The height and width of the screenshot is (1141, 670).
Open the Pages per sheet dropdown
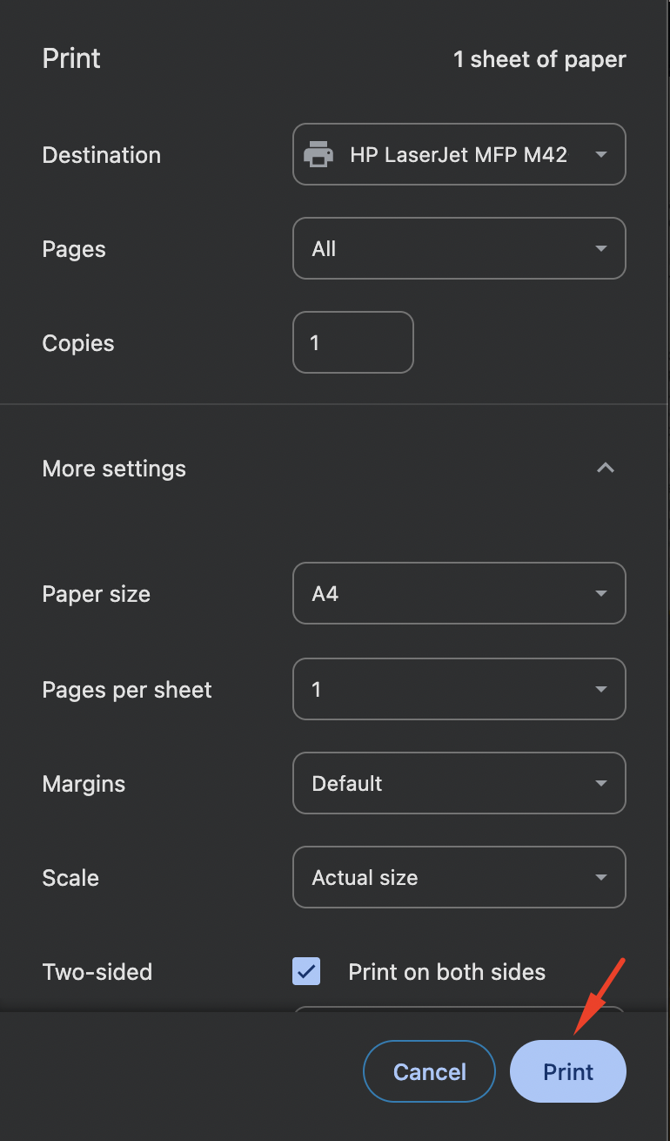(x=459, y=690)
